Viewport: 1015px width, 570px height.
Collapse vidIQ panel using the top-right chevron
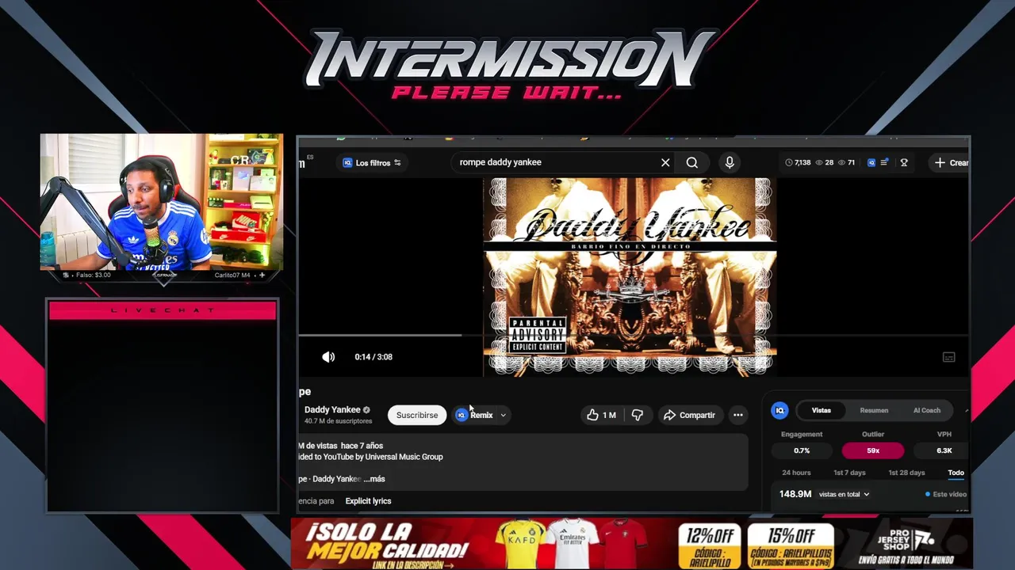966,410
